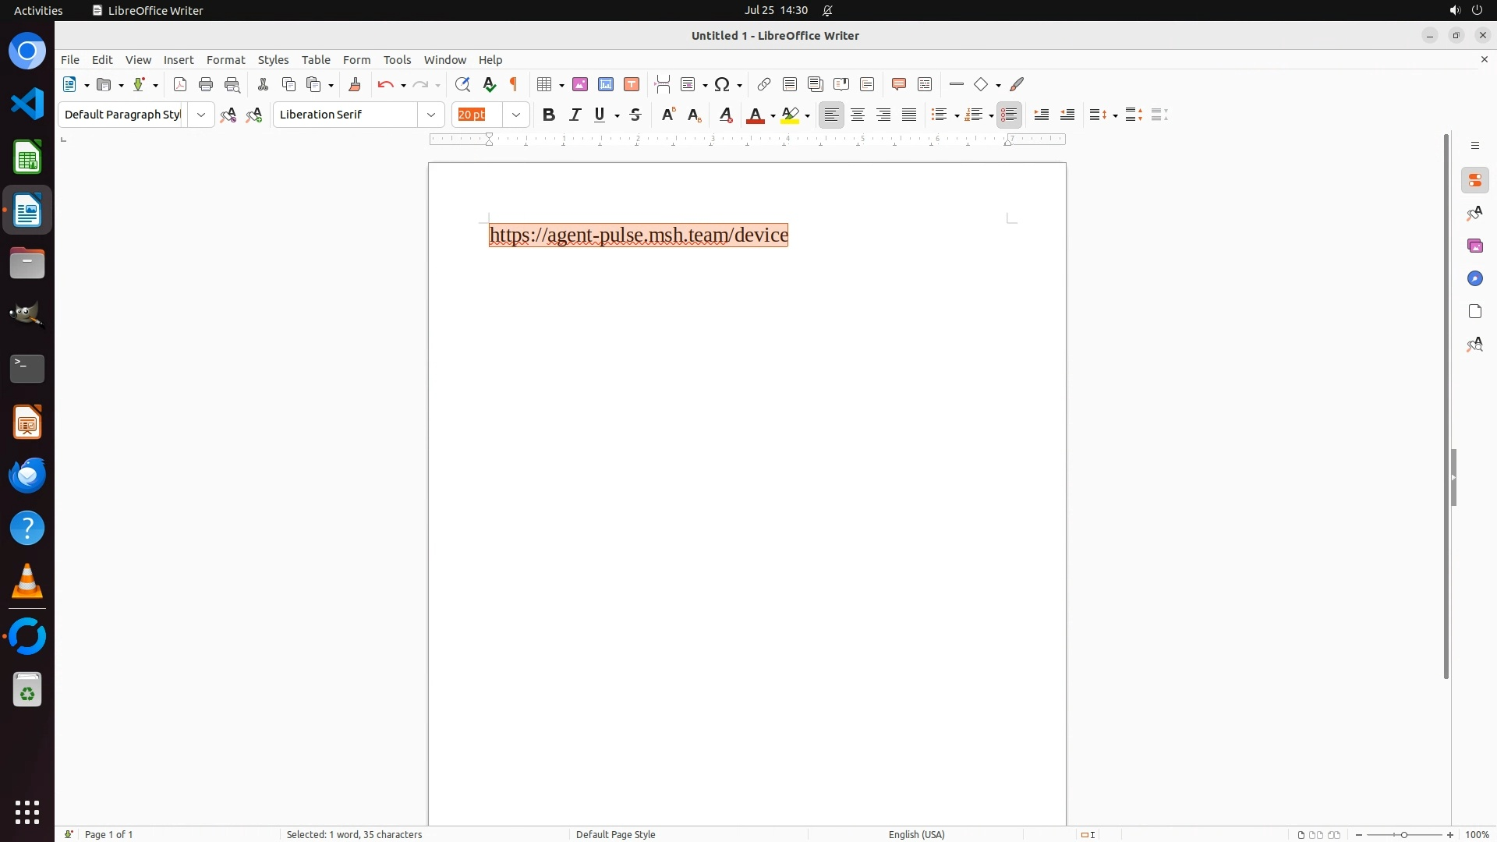The width and height of the screenshot is (1497, 842).
Task: Expand the font size dropdown
Action: point(516,115)
